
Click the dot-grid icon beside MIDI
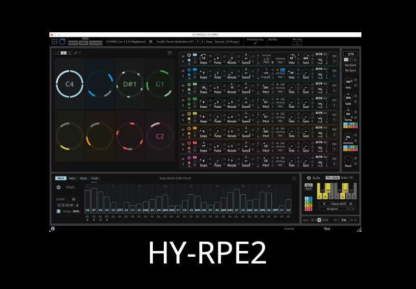pyautogui.click(x=55, y=42)
